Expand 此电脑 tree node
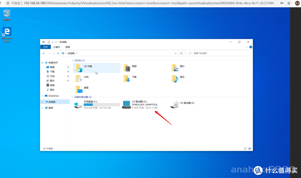Image resolution: width=301 pixels, height=178 pixels. 42,102
